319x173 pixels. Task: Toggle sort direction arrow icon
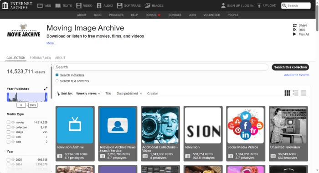(58, 94)
